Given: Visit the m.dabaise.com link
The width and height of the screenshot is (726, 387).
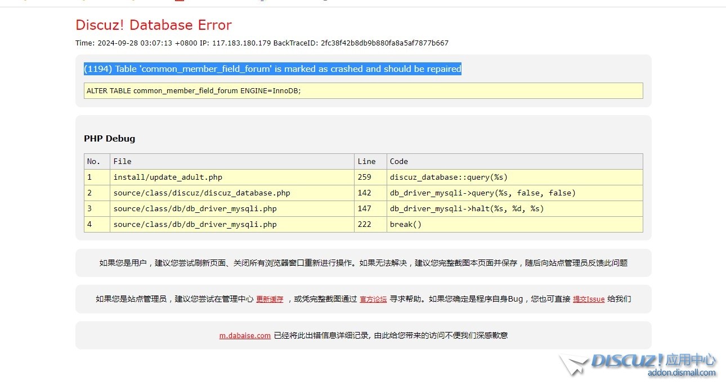Looking at the screenshot, I should pos(245,335).
